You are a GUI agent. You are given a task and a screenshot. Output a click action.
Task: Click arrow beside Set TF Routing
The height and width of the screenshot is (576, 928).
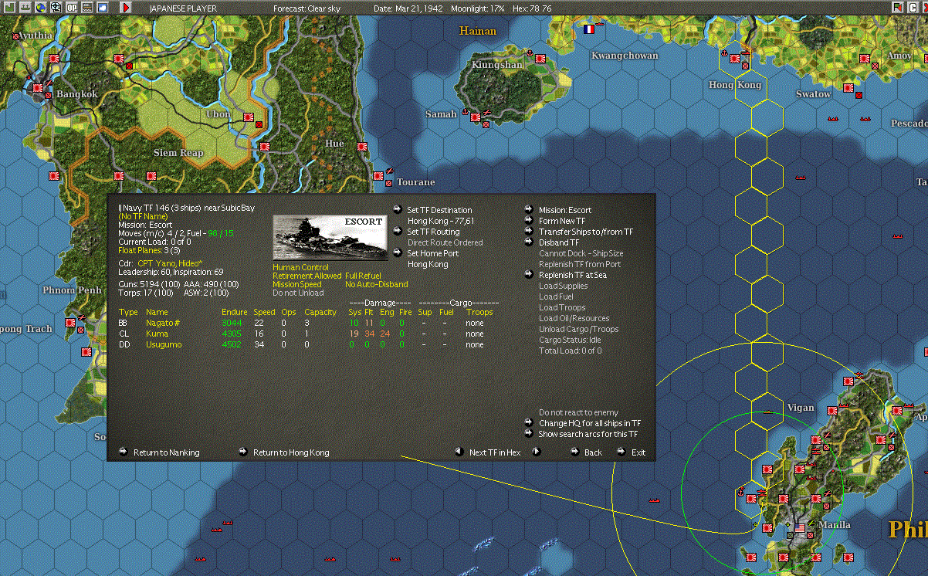(x=398, y=231)
